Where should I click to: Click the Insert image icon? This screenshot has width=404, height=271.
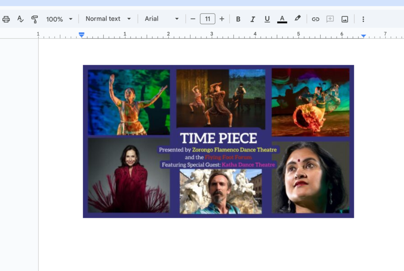click(x=345, y=19)
